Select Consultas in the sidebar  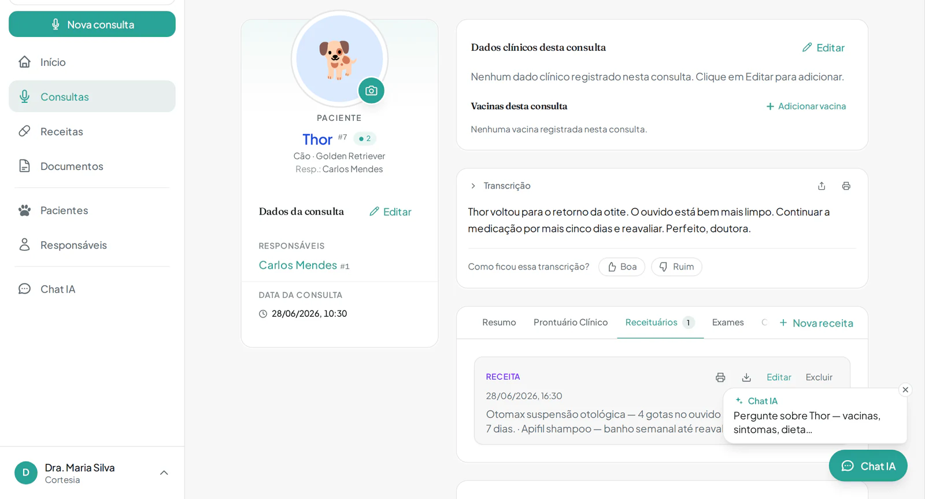92,97
